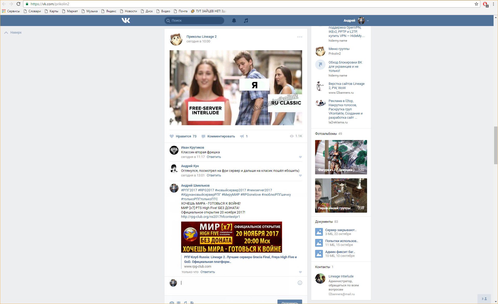This screenshot has height=304, width=498.
Task: Open the Chrome three-dot menu
Action: pyautogui.click(x=493, y=4)
